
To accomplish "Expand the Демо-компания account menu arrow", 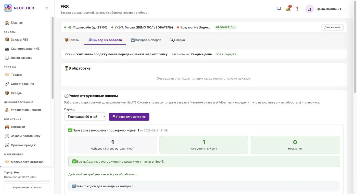I will (x=344, y=9).
